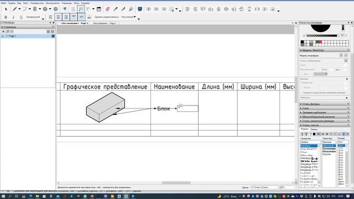Select the Linear Dimension tool
This screenshot has width=354, height=199.
click(88, 9)
